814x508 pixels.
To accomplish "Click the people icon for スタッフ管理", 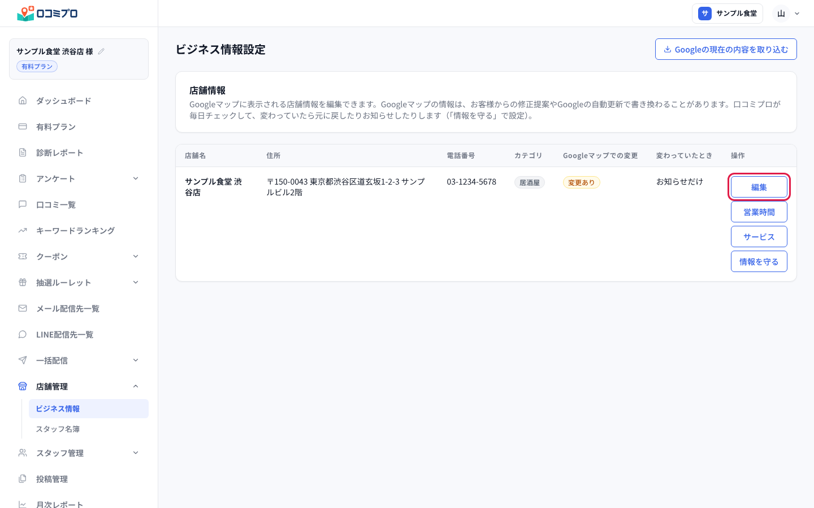I will (x=23, y=453).
